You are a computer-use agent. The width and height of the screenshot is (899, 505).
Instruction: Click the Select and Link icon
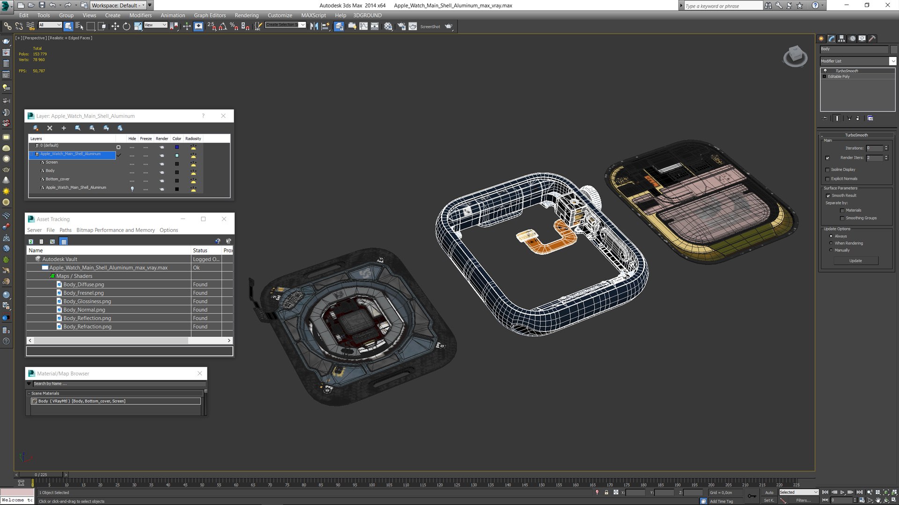coord(7,26)
